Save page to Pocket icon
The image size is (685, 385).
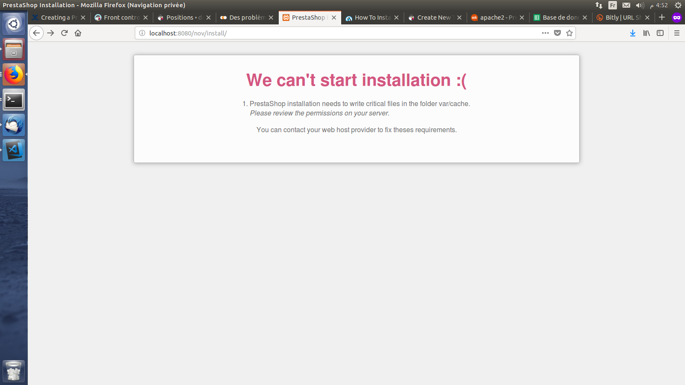coord(557,33)
